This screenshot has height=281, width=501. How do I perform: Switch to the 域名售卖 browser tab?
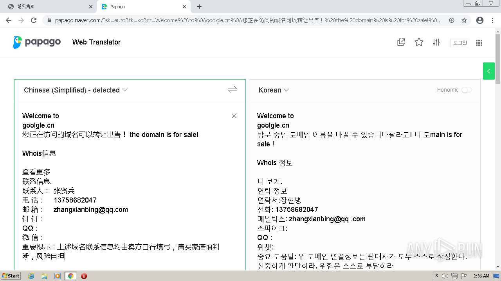click(x=48, y=7)
